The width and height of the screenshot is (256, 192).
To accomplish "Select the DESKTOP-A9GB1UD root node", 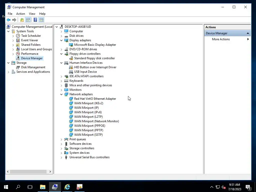I will (x=78, y=26).
